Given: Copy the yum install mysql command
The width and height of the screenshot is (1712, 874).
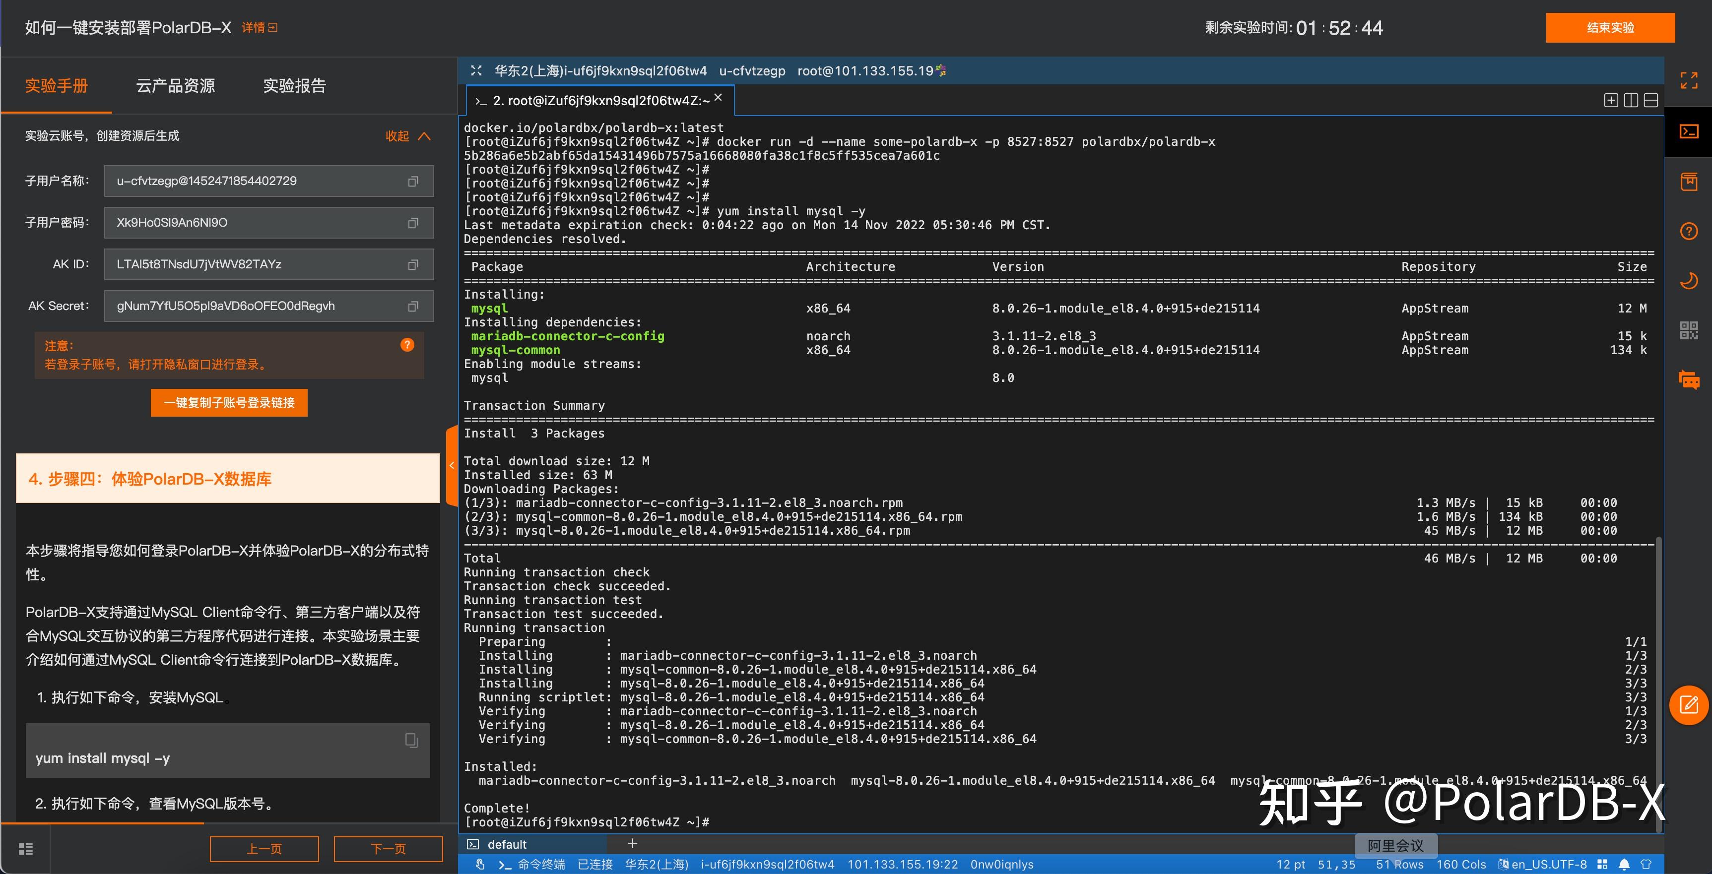Looking at the screenshot, I should click(411, 740).
